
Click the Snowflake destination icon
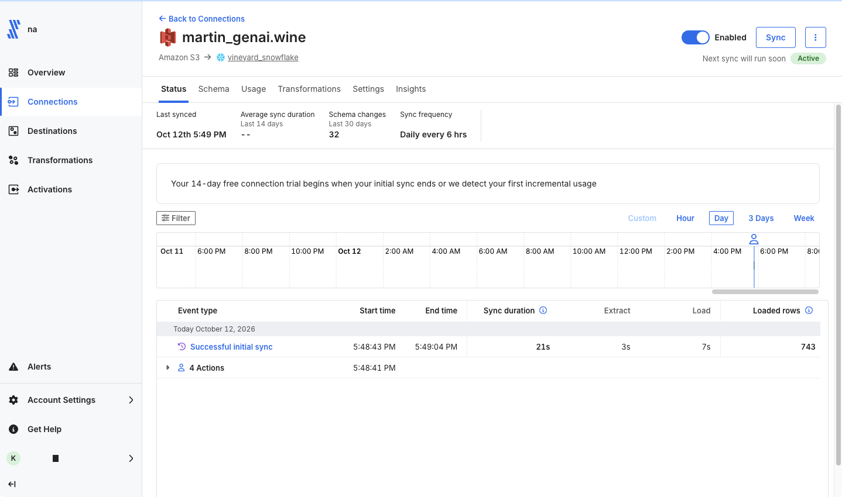point(221,57)
